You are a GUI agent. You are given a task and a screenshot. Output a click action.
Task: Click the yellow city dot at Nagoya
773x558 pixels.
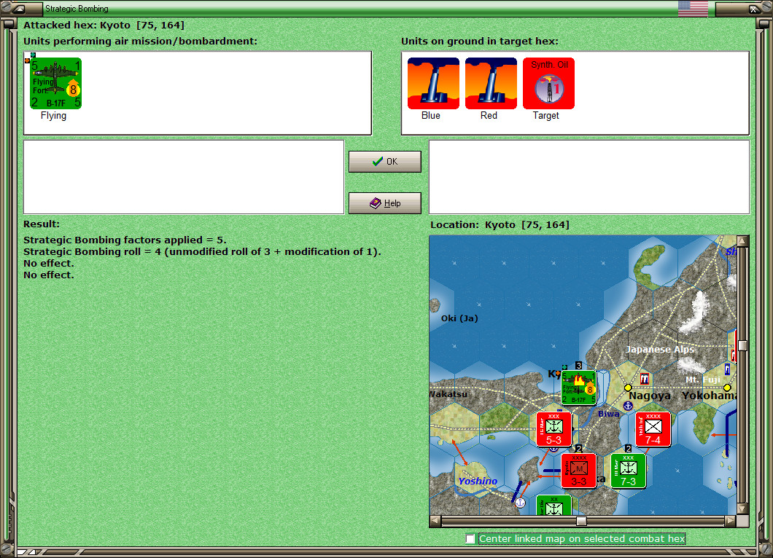[x=628, y=388]
